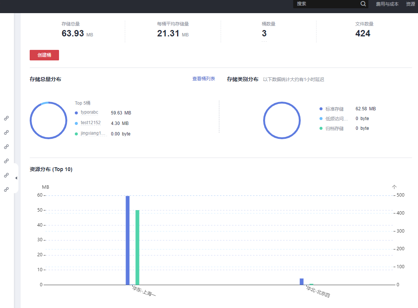Click the green dot beside jingxiang1...

click(x=76, y=134)
